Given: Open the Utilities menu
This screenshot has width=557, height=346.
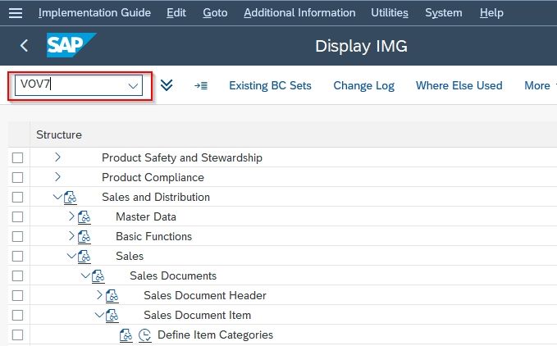Looking at the screenshot, I should click(390, 13).
